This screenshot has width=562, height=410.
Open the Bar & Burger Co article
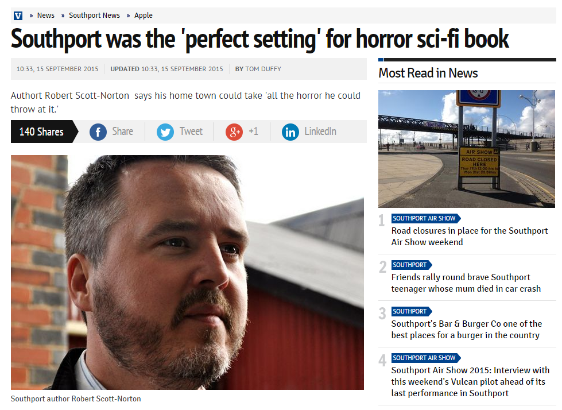click(x=467, y=330)
